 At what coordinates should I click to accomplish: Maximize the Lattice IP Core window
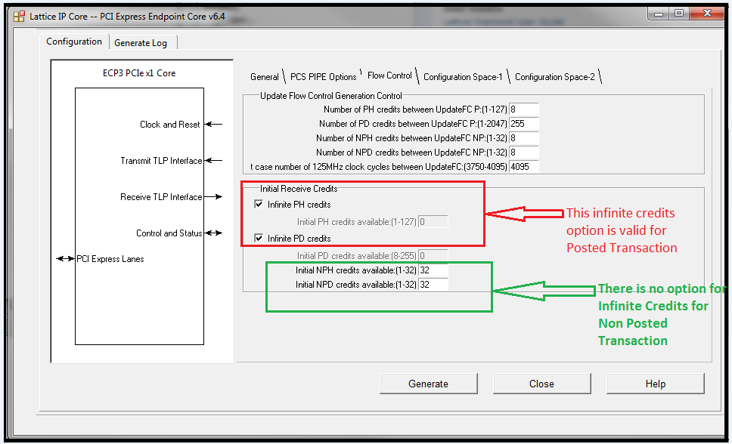point(679,14)
